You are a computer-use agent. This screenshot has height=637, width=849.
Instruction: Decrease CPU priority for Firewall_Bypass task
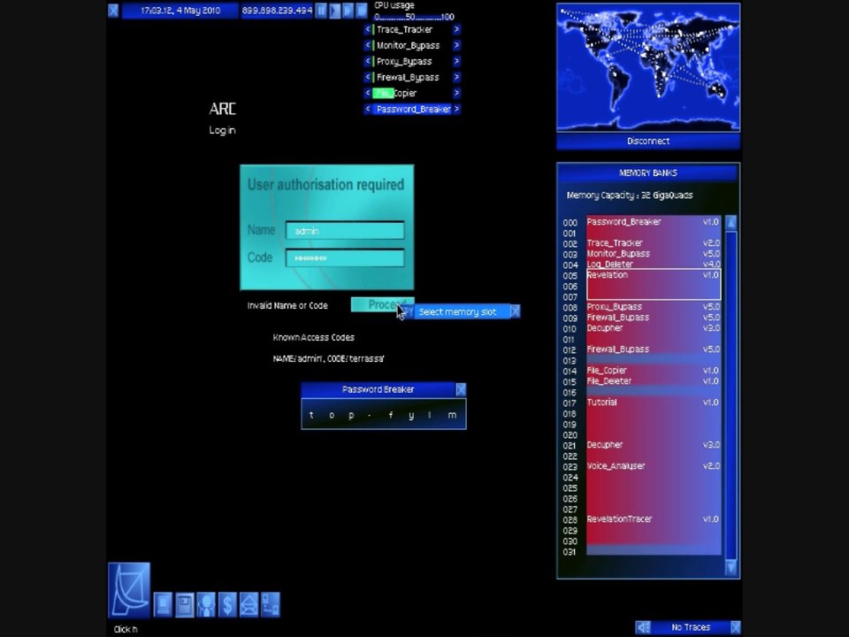[368, 77]
